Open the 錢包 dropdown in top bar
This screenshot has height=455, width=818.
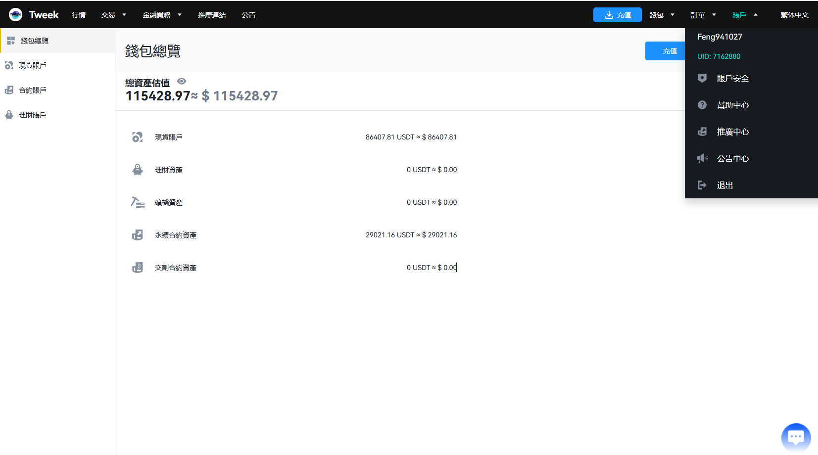tap(662, 15)
